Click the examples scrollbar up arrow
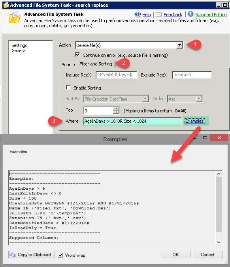 click(219, 174)
